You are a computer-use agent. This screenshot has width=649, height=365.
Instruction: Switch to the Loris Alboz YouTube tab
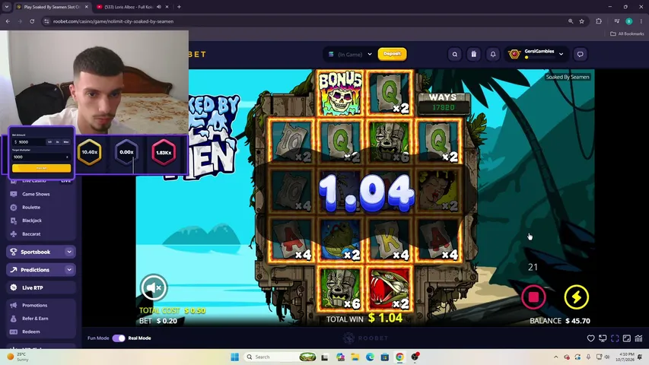(x=129, y=7)
